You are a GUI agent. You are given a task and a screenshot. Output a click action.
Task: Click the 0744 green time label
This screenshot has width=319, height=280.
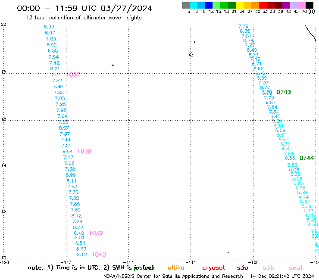click(307, 158)
